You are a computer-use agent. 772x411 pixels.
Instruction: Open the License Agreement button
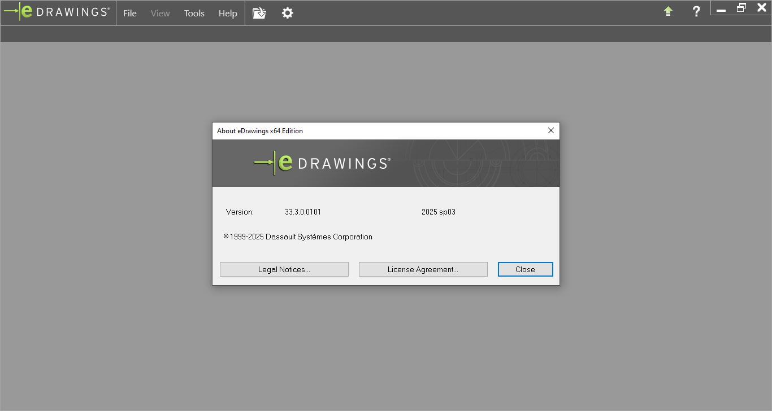423,269
